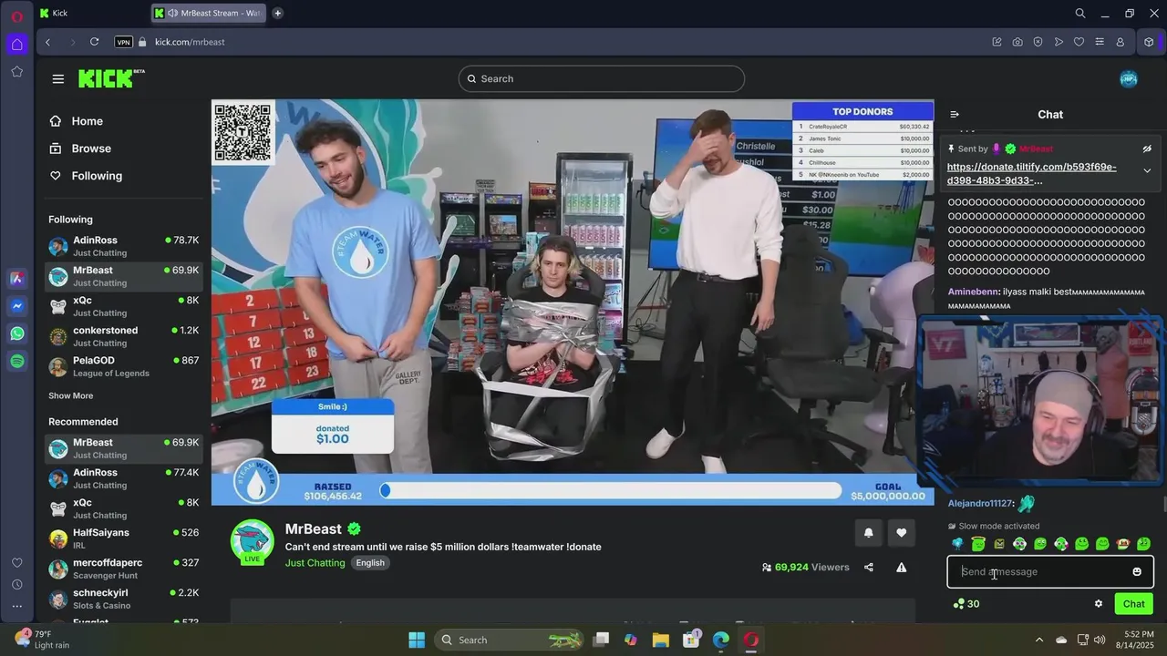1167x656 pixels.
Task: Open File Explorer from the taskbar
Action: pyautogui.click(x=660, y=640)
